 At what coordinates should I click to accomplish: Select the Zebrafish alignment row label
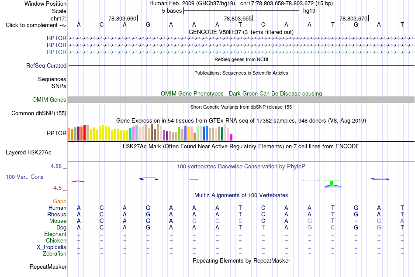55,253
